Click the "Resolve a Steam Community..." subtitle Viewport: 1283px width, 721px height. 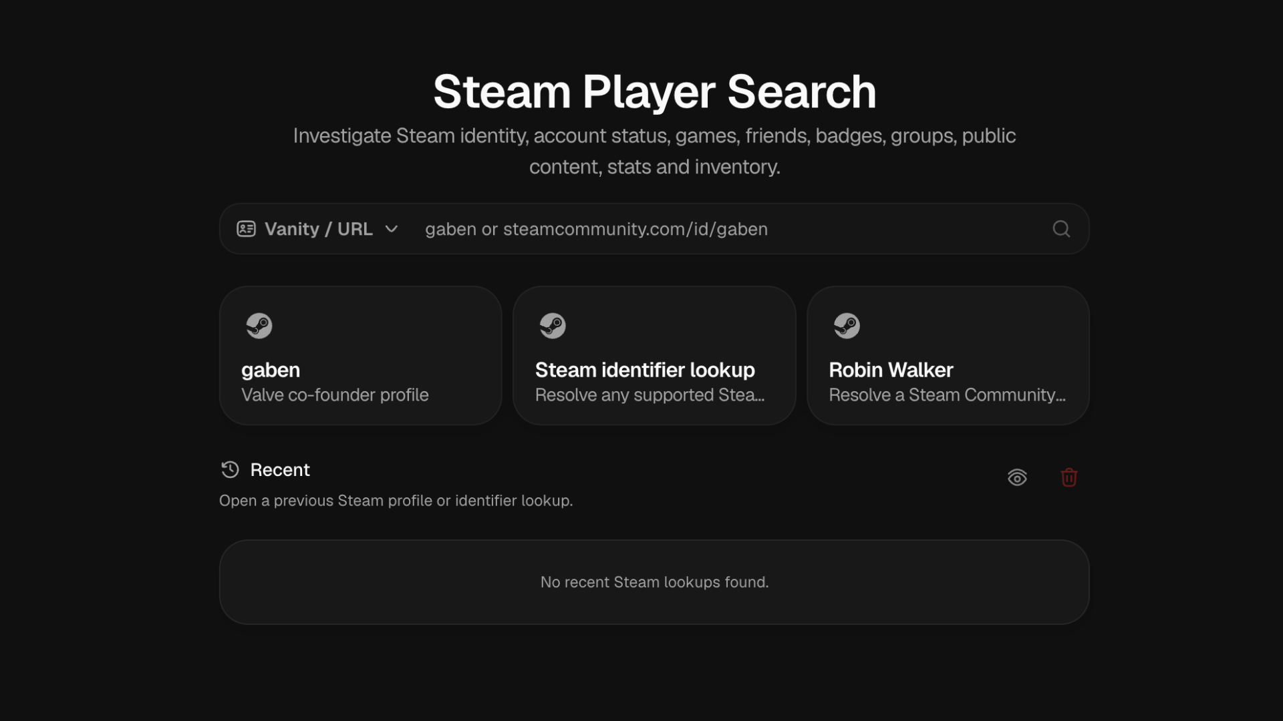tap(947, 395)
